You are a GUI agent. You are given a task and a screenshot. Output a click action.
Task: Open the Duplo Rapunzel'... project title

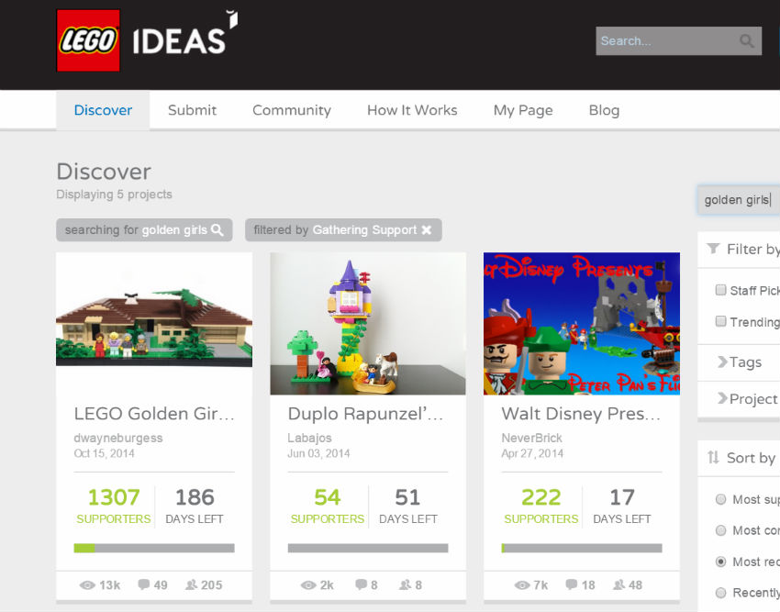365,414
